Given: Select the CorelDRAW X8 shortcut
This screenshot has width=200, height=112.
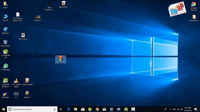Looking at the screenshot, I should (6, 54).
